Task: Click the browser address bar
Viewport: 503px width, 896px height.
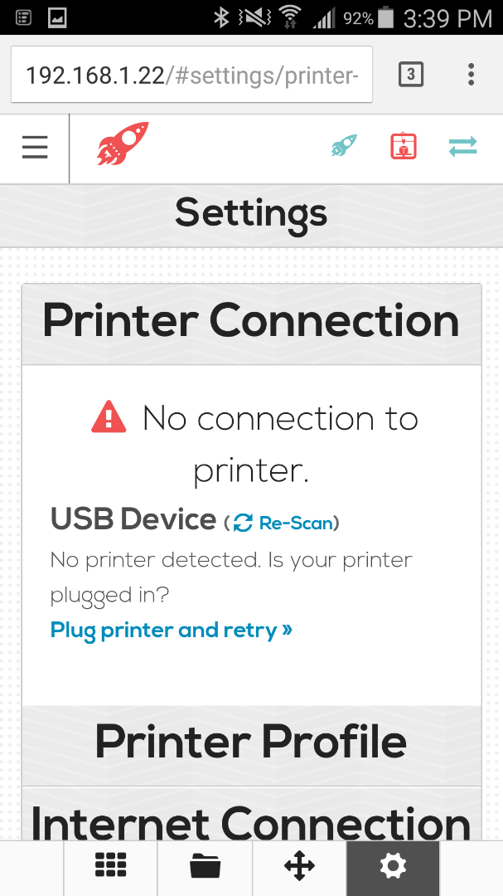Action: [192, 75]
